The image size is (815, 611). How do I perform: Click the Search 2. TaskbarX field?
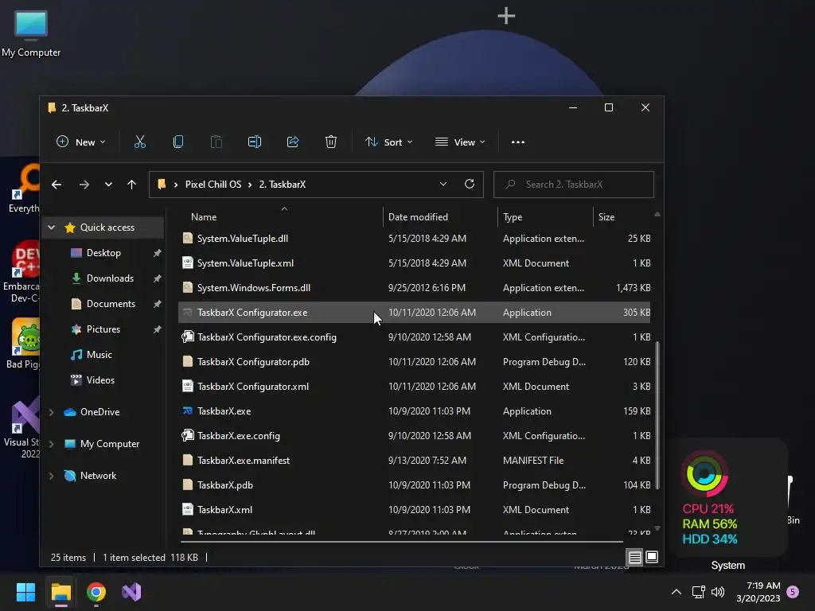[573, 185]
